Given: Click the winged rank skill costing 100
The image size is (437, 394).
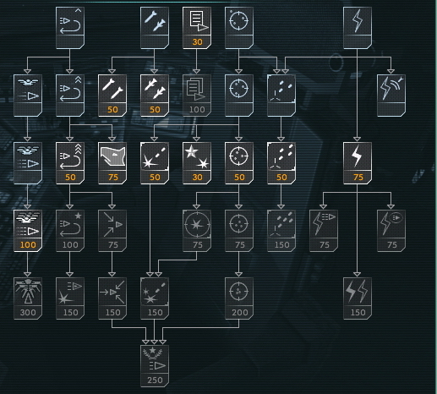Looking at the screenshot, I should pos(28,231).
